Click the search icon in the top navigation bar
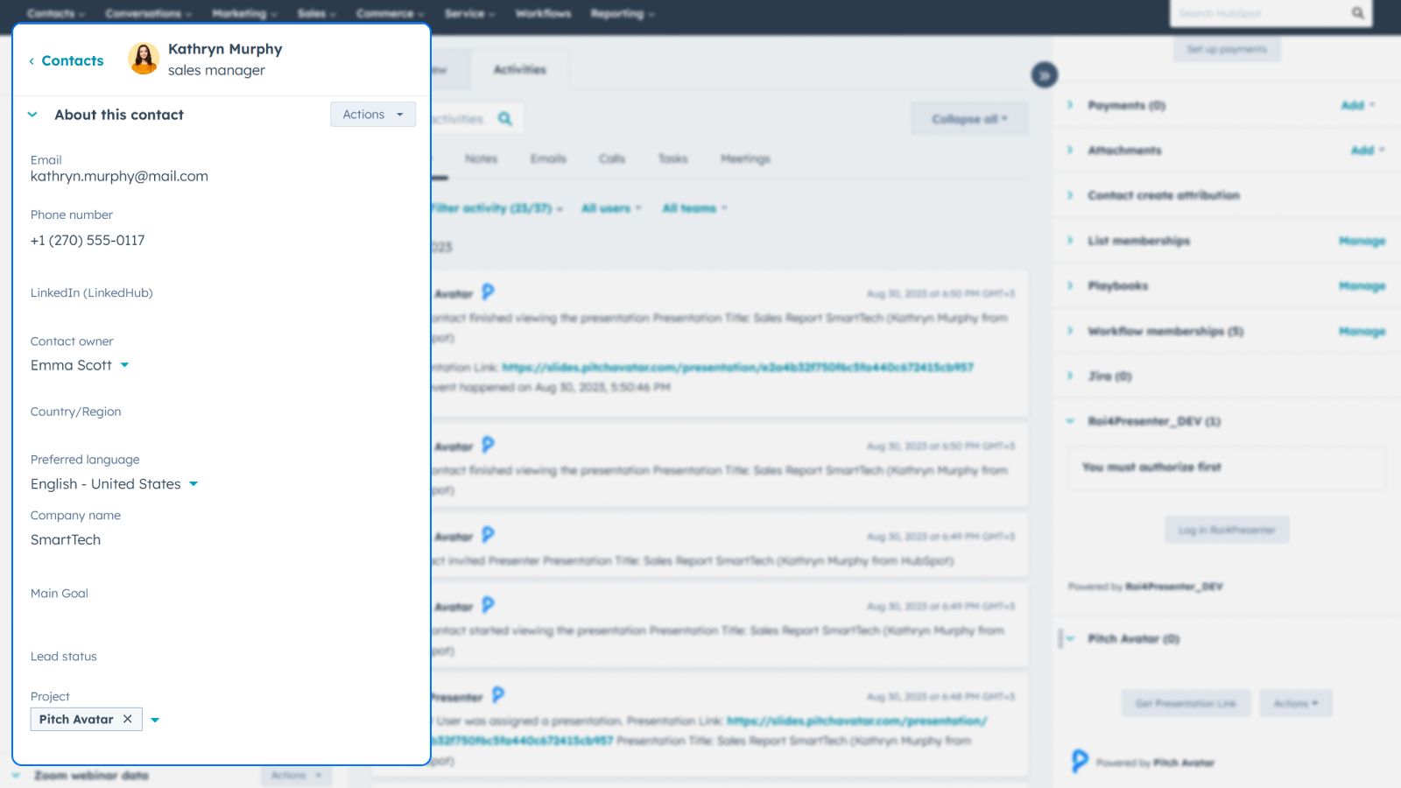 tap(1358, 13)
